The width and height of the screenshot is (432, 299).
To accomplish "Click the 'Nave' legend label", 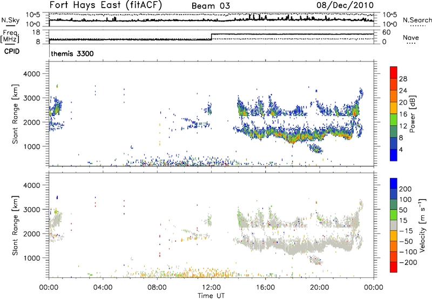I will [x=411, y=37].
